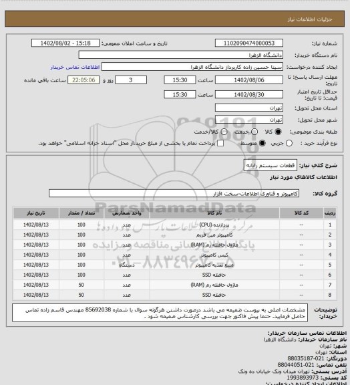
Task: Click the buyer notes text box
Action: [x=160, y=313]
